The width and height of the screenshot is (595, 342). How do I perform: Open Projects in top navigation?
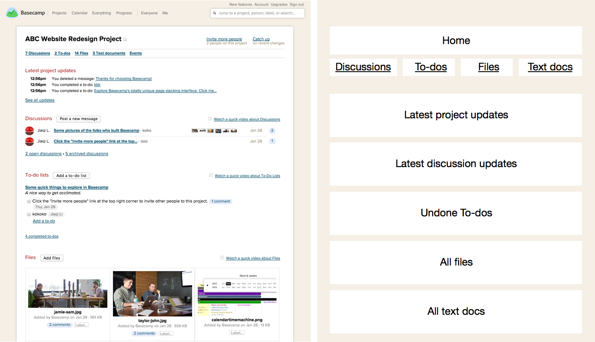(59, 13)
